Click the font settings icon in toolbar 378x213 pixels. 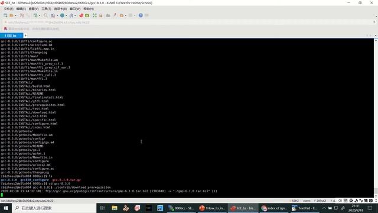(71, 15)
